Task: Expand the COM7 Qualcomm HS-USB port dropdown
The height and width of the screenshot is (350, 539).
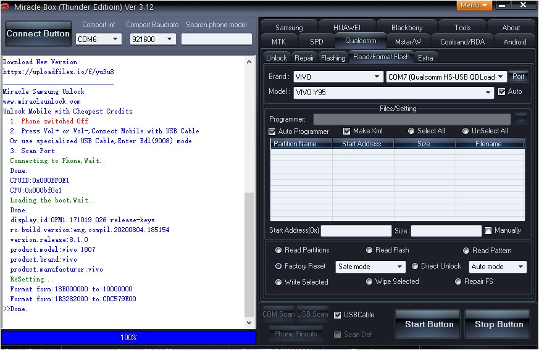Action: click(446, 77)
